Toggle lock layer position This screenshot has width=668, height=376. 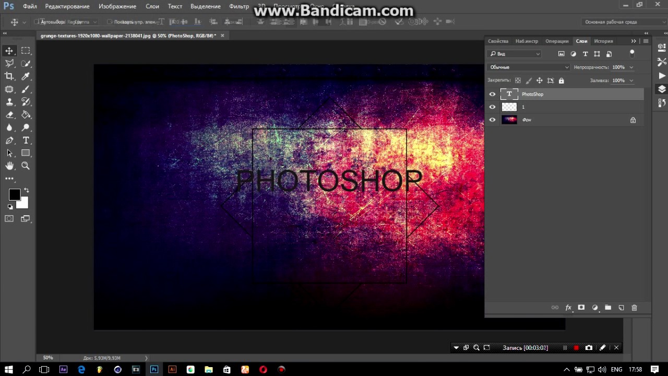pyautogui.click(x=540, y=80)
